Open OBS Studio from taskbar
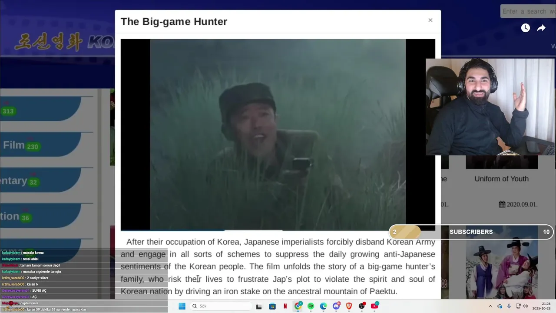 click(x=361, y=306)
